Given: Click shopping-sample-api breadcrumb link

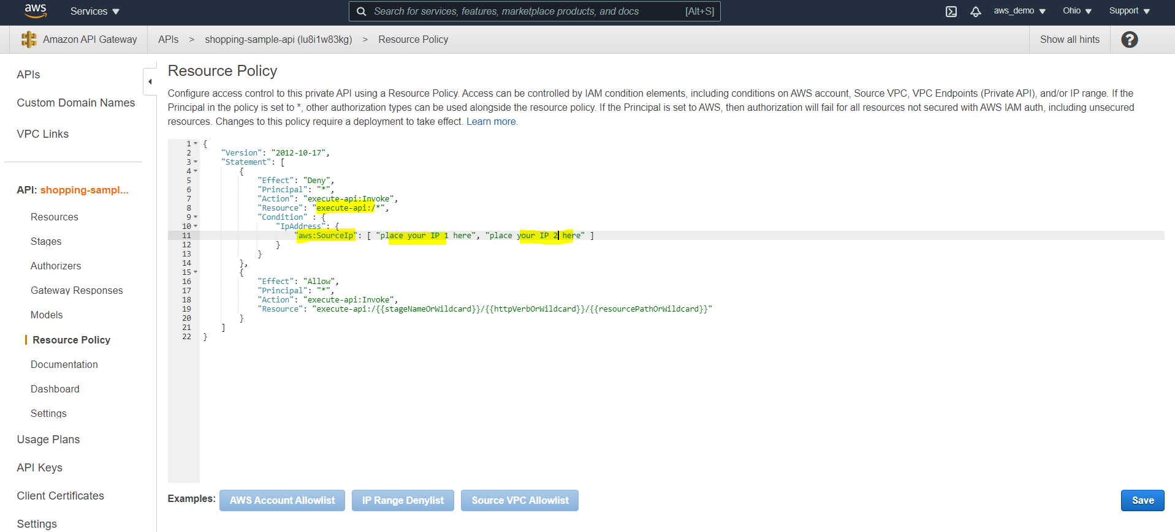Looking at the screenshot, I should [x=278, y=40].
